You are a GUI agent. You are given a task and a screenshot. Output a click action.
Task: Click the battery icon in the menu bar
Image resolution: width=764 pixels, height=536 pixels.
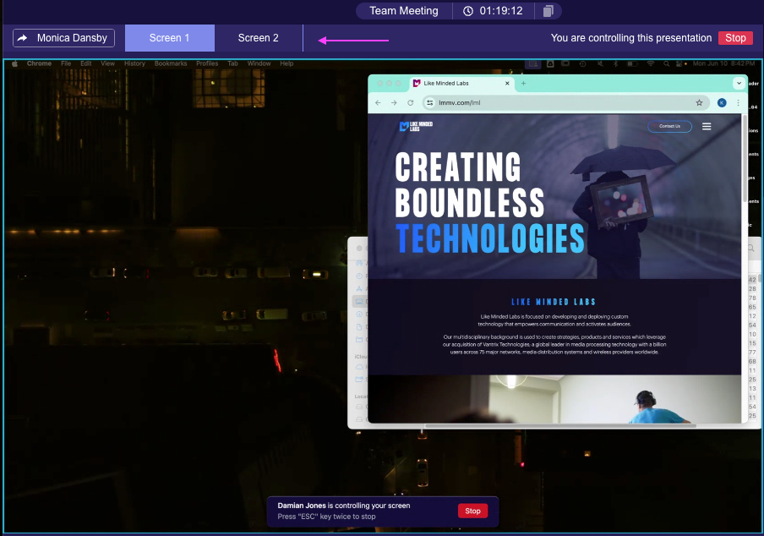click(632, 64)
